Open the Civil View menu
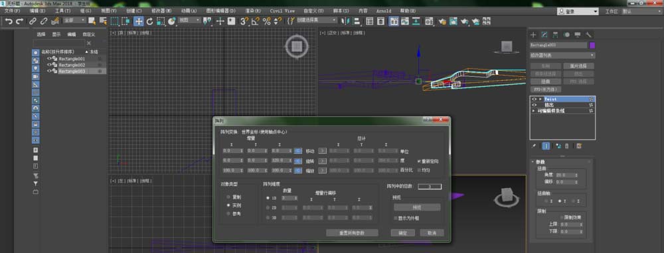Viewport: 664px width, 253px height. pos(282,11)
